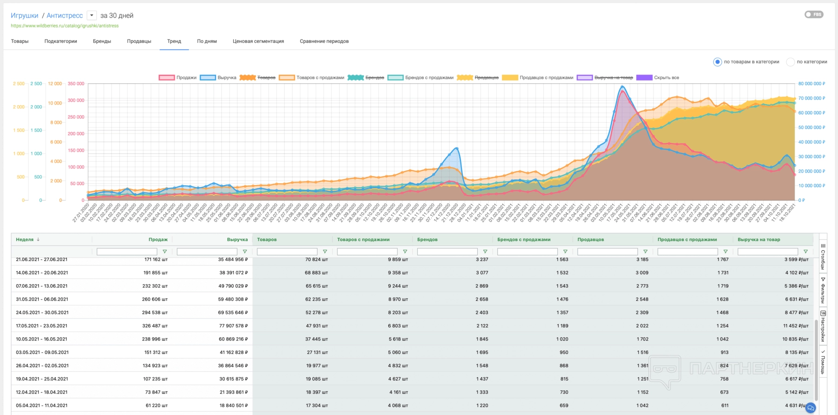Click the Игрушки breadcrumb link
This screenshot has height=415, width=838.
pyautogui.click(x=24, y=15)
